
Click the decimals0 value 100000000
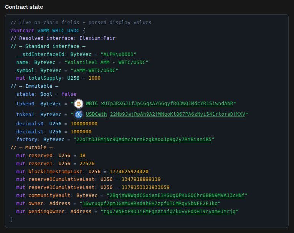tap(84, 124)
